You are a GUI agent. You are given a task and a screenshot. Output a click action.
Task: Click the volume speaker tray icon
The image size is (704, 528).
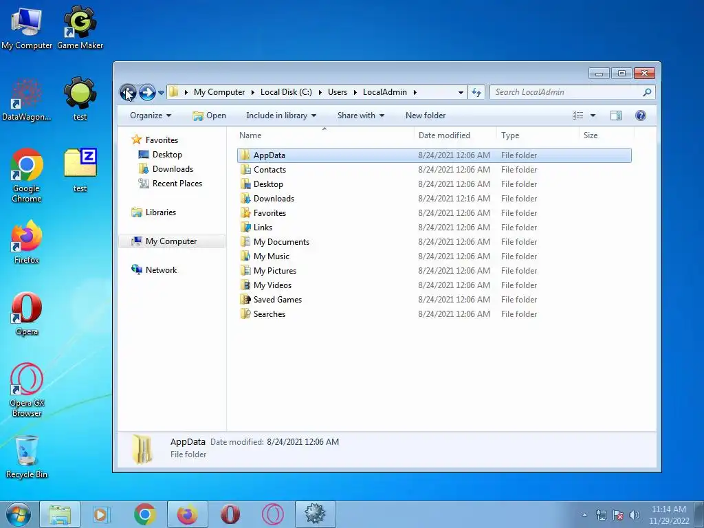(x=635, y=515)
